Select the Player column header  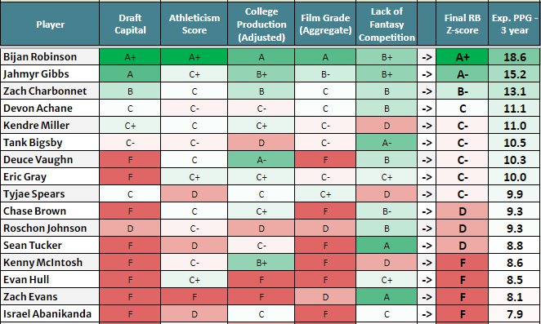50,24
